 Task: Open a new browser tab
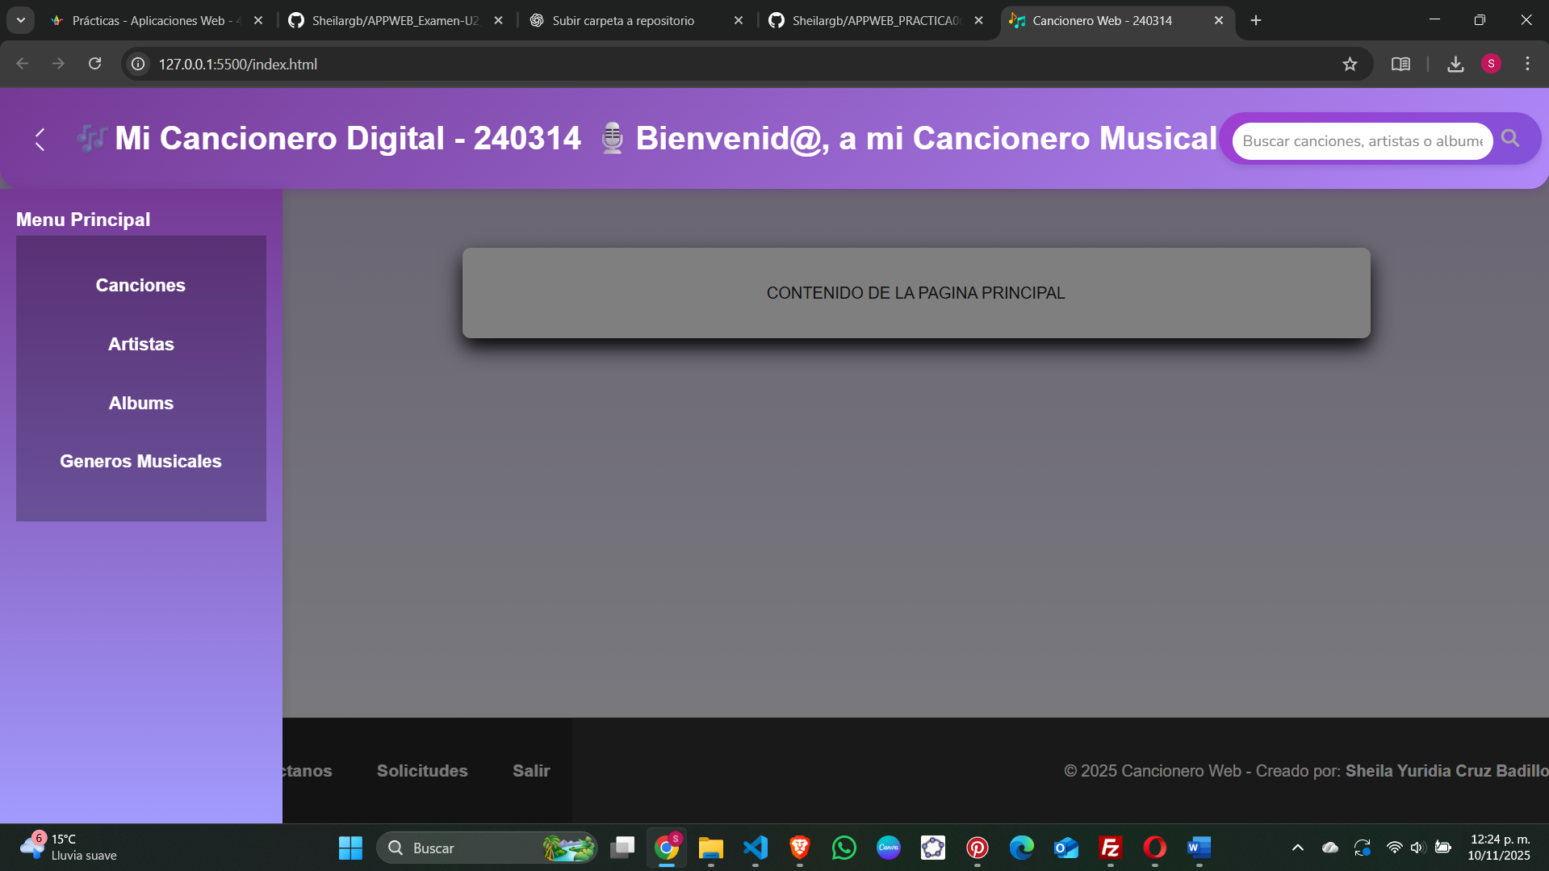point(1256,20)
